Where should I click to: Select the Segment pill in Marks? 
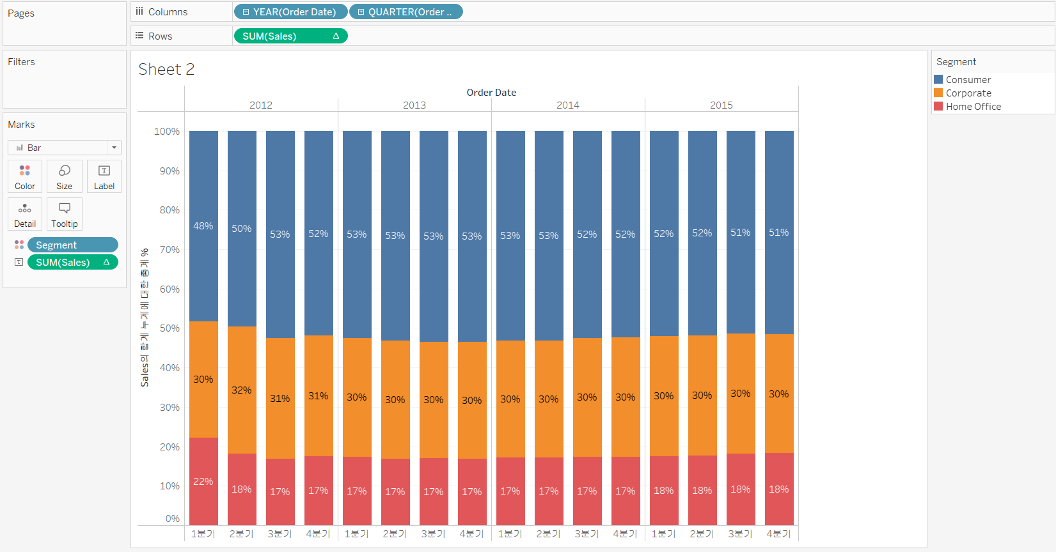73,245
